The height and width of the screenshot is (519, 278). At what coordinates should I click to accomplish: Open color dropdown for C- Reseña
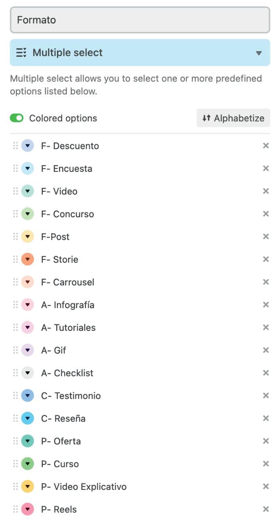[x=27, y=418]
